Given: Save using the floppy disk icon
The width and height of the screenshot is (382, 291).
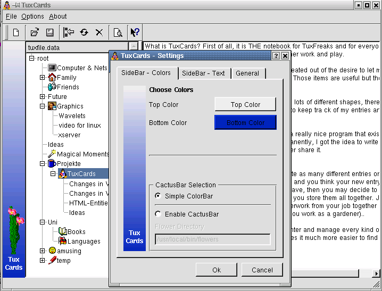Looking at the screenshot, I should pos(50,32).
